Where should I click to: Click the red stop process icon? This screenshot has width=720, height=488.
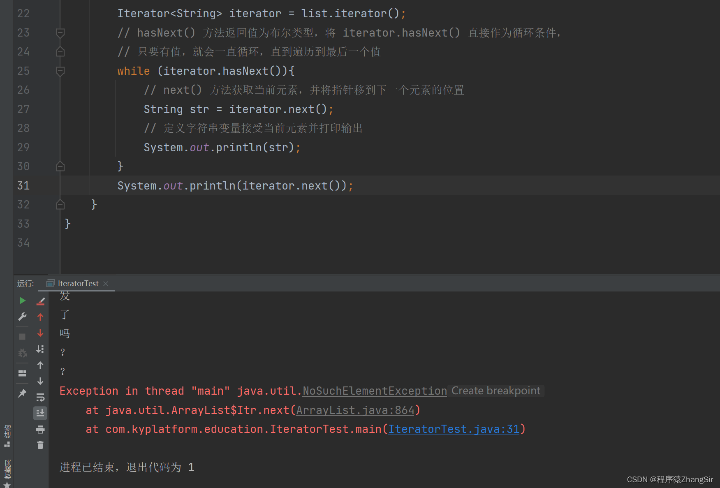[x=23, y=336]
